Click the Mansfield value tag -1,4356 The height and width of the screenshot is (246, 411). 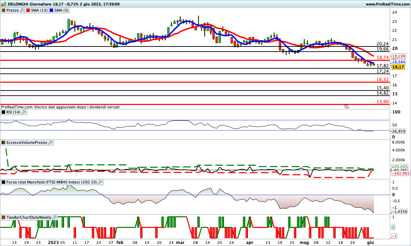click(x=399, y=212)
